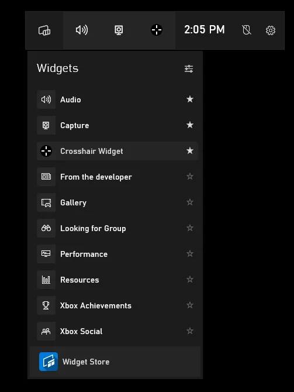The image size is (294, 392).
Task: Toggle the click-through mouse icon
Action: click(247, 30)
